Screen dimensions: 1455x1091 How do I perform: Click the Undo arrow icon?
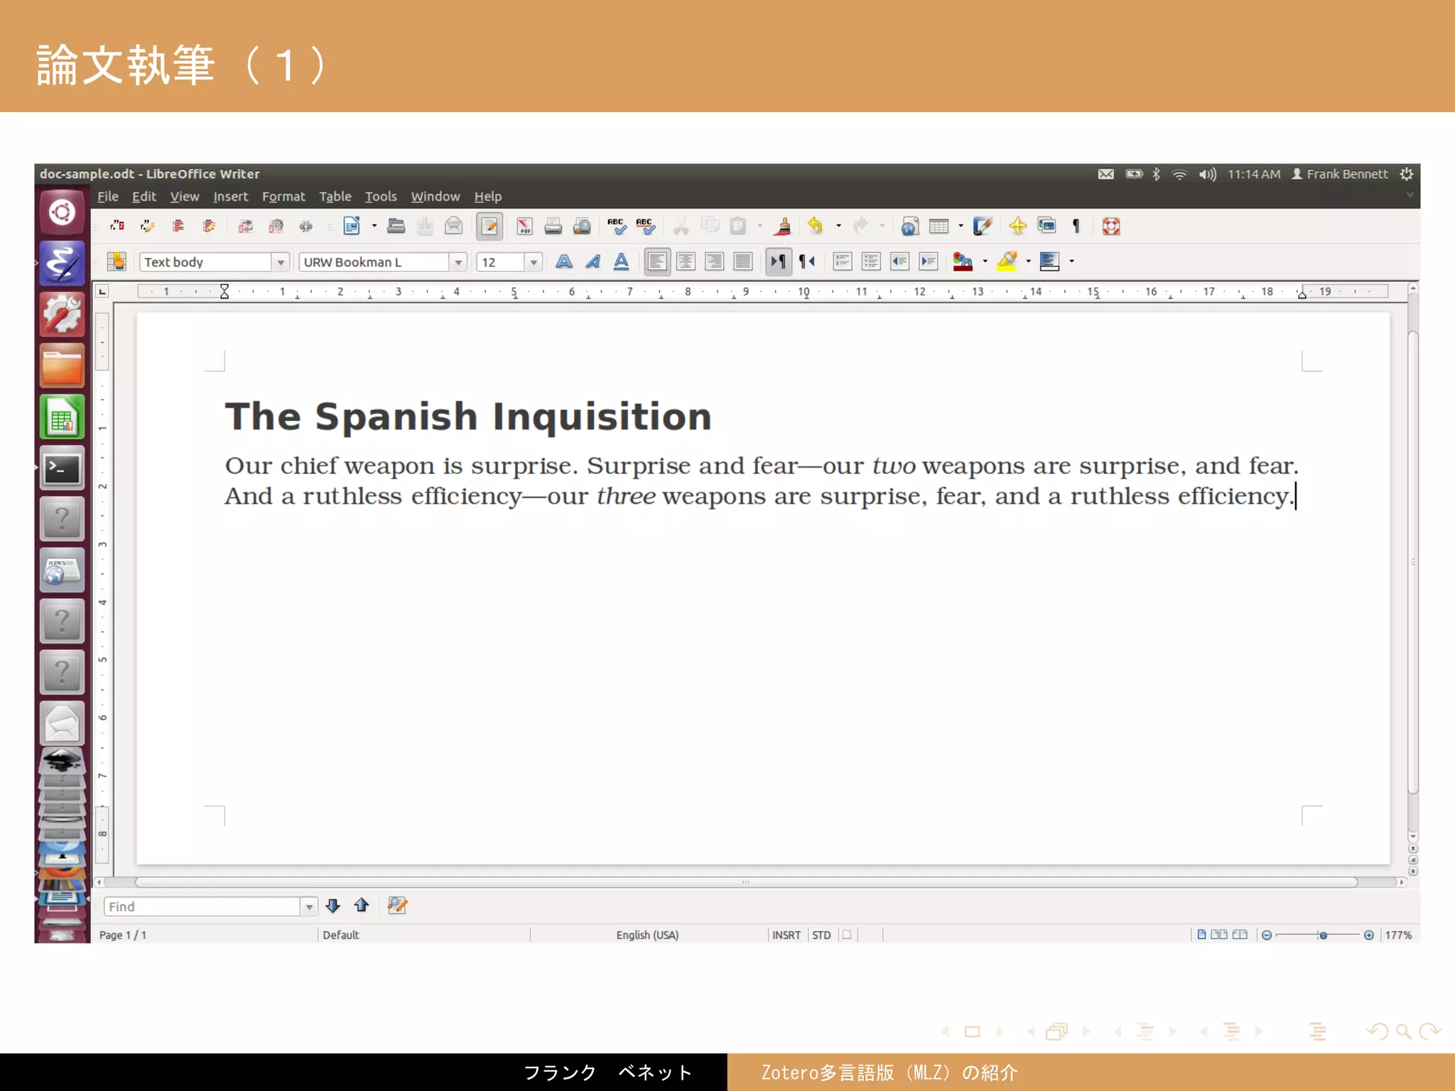tap(816, 227)
